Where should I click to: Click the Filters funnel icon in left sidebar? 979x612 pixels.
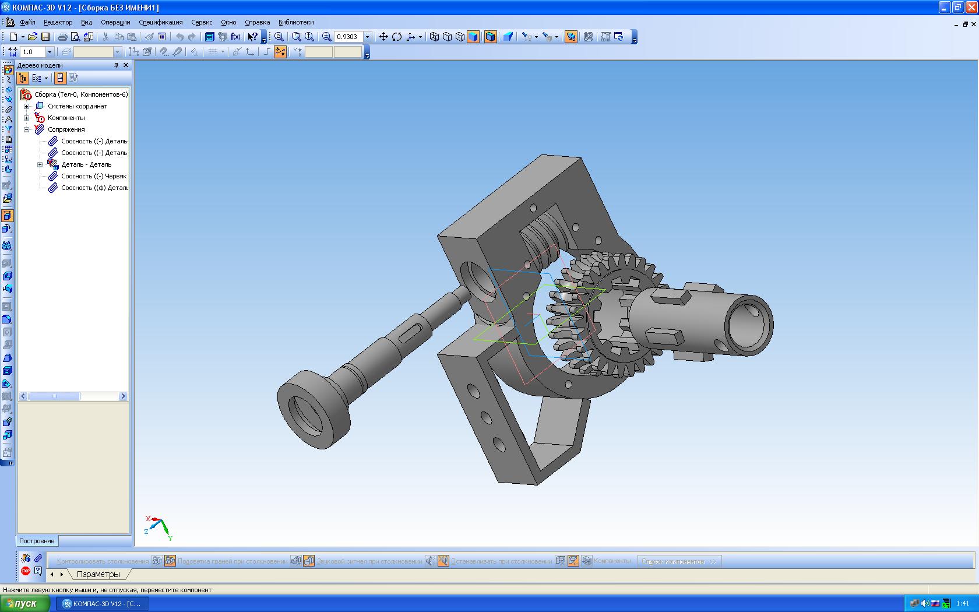(x=8, y=129)
